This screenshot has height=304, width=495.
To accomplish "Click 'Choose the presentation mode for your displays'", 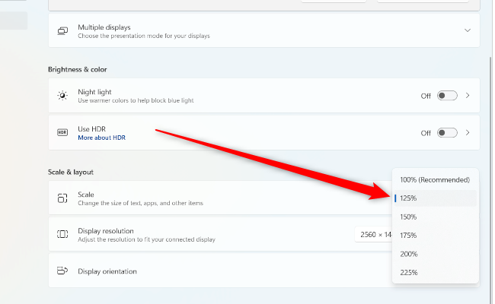I will pos(144,36).
